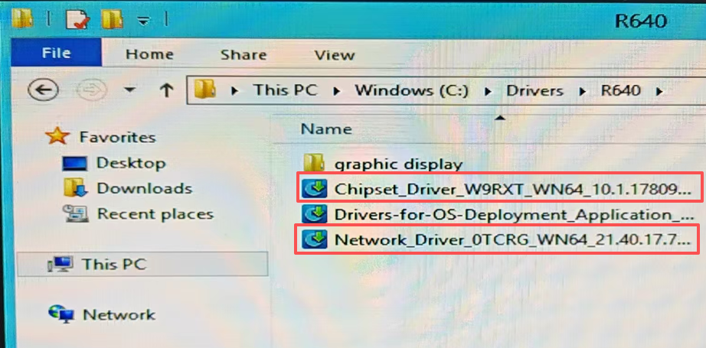The height and width of the screenshot is (348, 706).
Task: Expand the chevron after R640 in address bar
Action: click(659, 90)
